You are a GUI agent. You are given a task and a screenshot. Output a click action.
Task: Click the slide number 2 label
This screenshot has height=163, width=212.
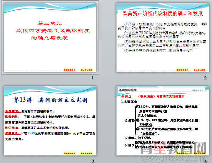click(205, 78)
